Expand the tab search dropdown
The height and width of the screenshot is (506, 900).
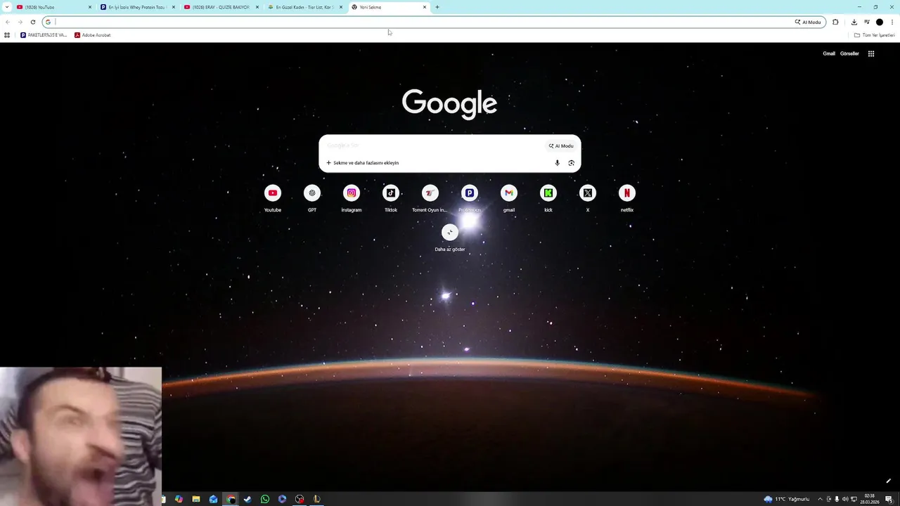click(x=6, y=7)
